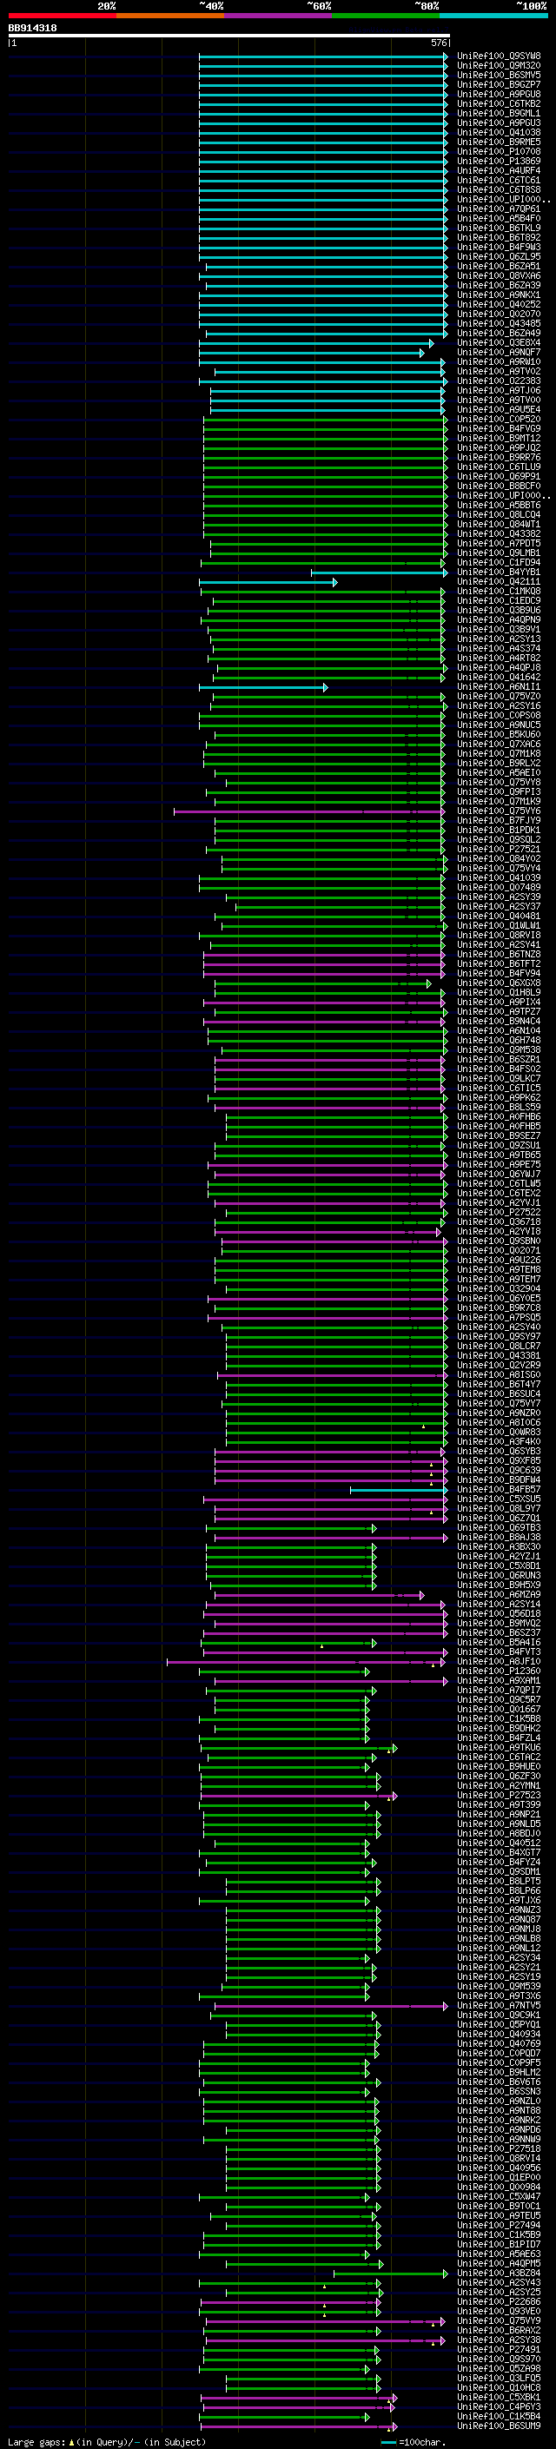The height and width of the screenshot is (2449, 556).
Task: Select the UniRef100_P10708 label
Action: pyautogui.click(x=499, y=151)
